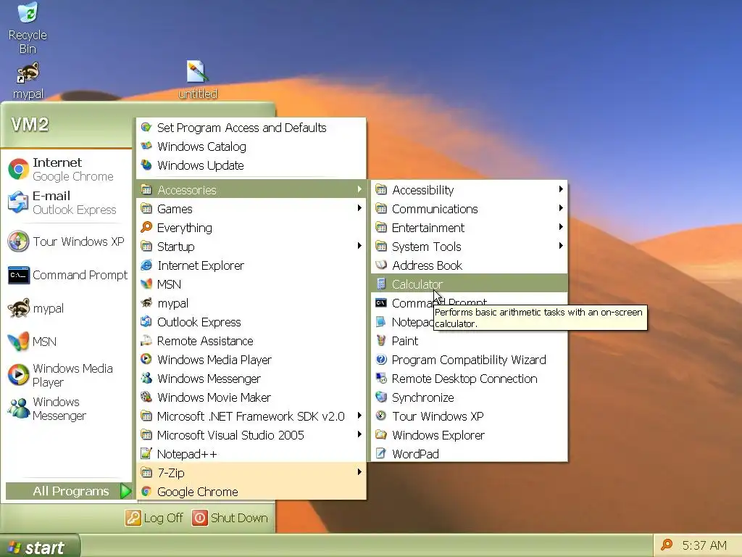Click the Windows start button

[x=40, y=547]
